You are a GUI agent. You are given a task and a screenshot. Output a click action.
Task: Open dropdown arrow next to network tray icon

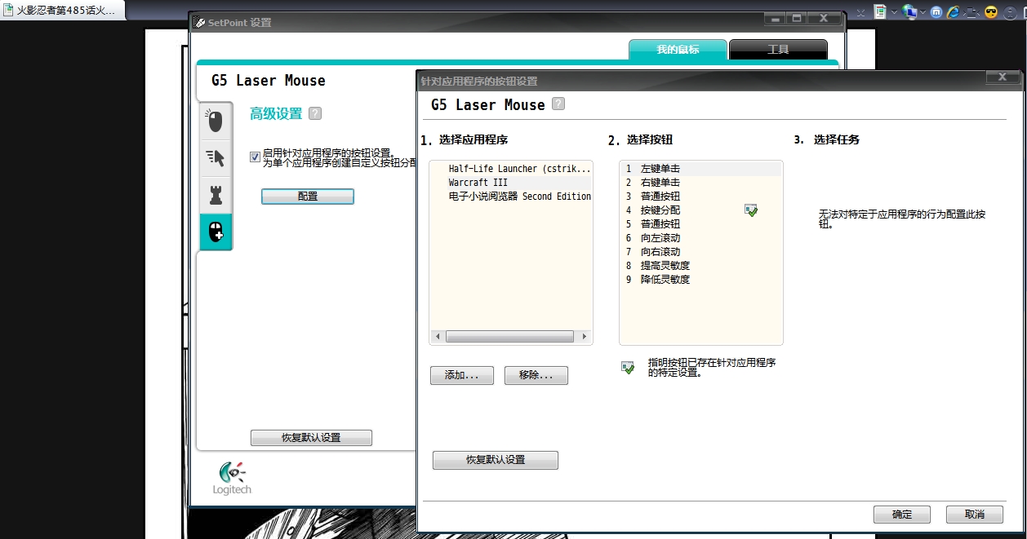point(923,11)
